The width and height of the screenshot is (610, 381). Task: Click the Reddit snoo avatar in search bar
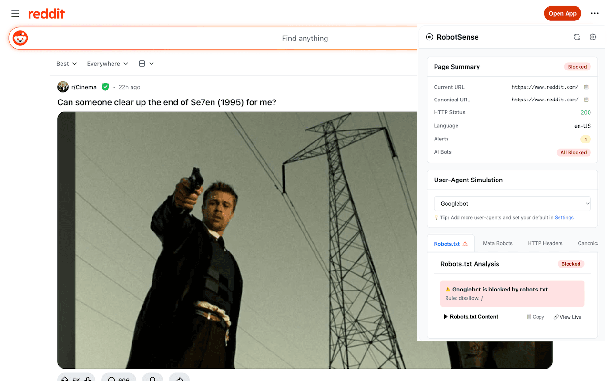click(20, 38)
